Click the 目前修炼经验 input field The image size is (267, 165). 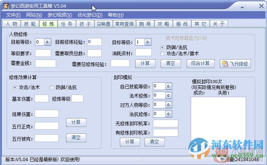(x=95, y=42)
